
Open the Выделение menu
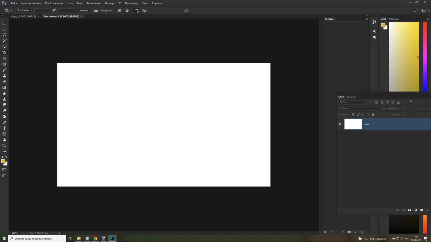pos(94,3)
